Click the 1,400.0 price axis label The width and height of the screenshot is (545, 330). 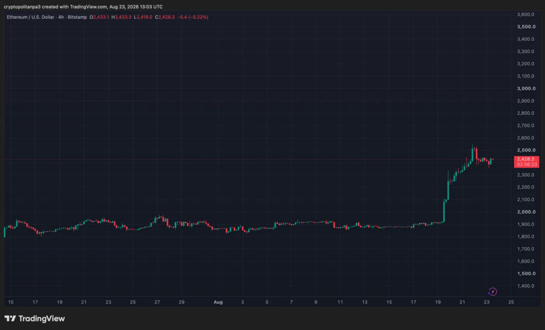525,286
